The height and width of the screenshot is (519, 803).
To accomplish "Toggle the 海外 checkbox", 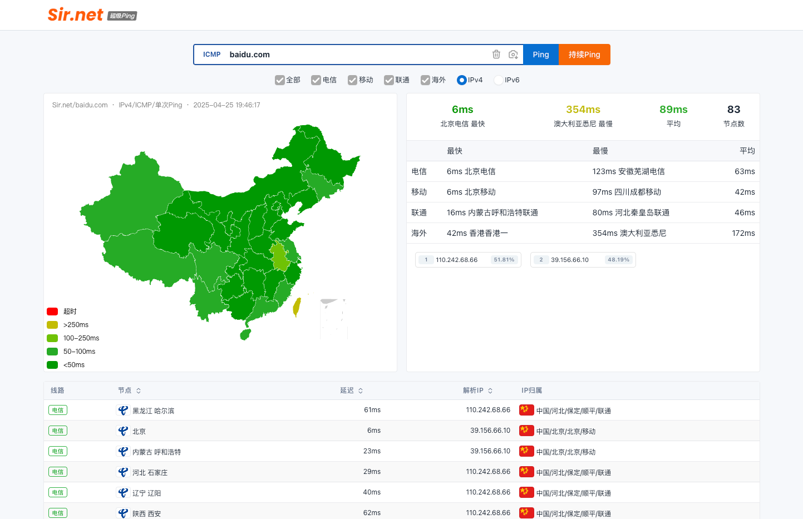I will pyautogui.click(x=426, y=80).
